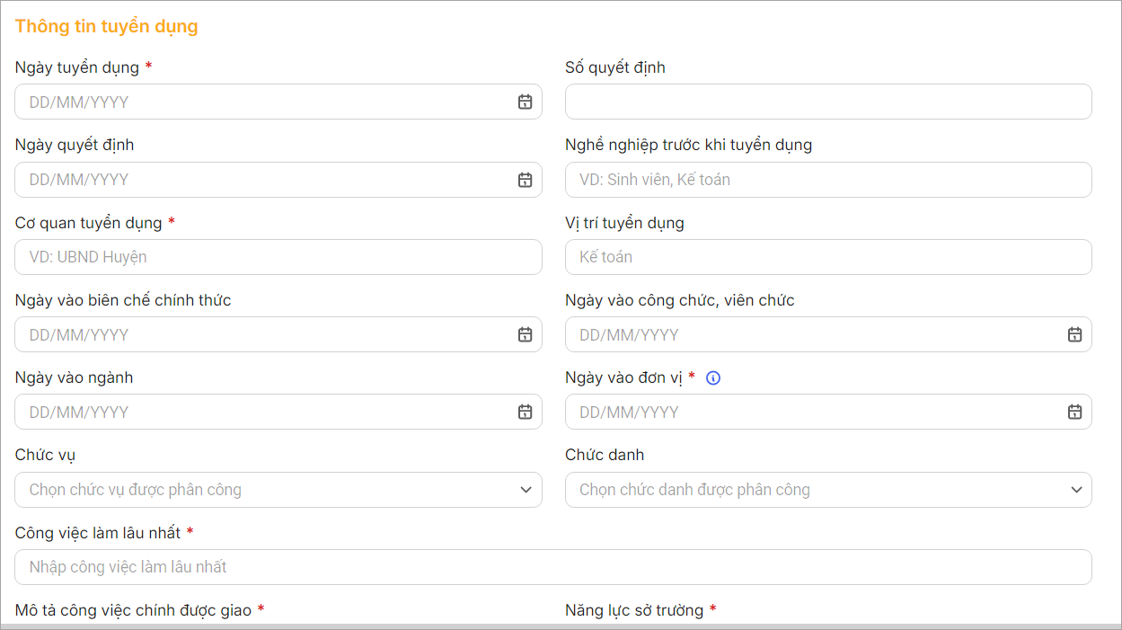Click into Công việc làm lâu nhất field
The image size is (1122, 630).
click(x=552, y=567)
